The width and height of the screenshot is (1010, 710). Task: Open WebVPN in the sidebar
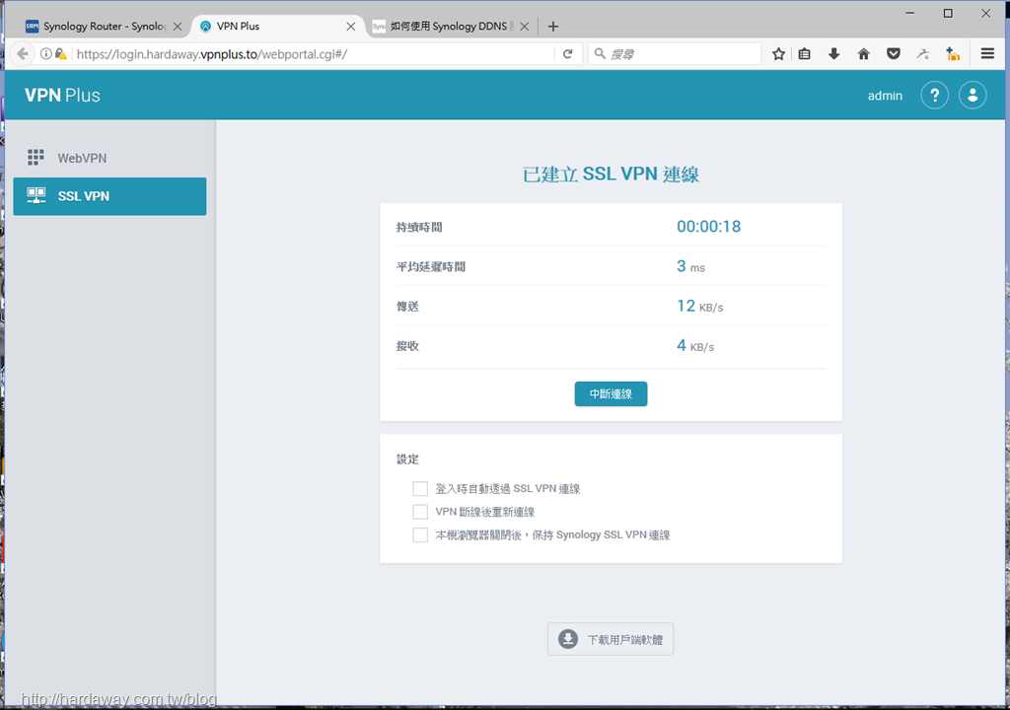[x=109, y=158]
